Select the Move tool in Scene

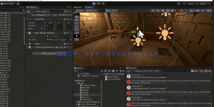tap(77, 20)
